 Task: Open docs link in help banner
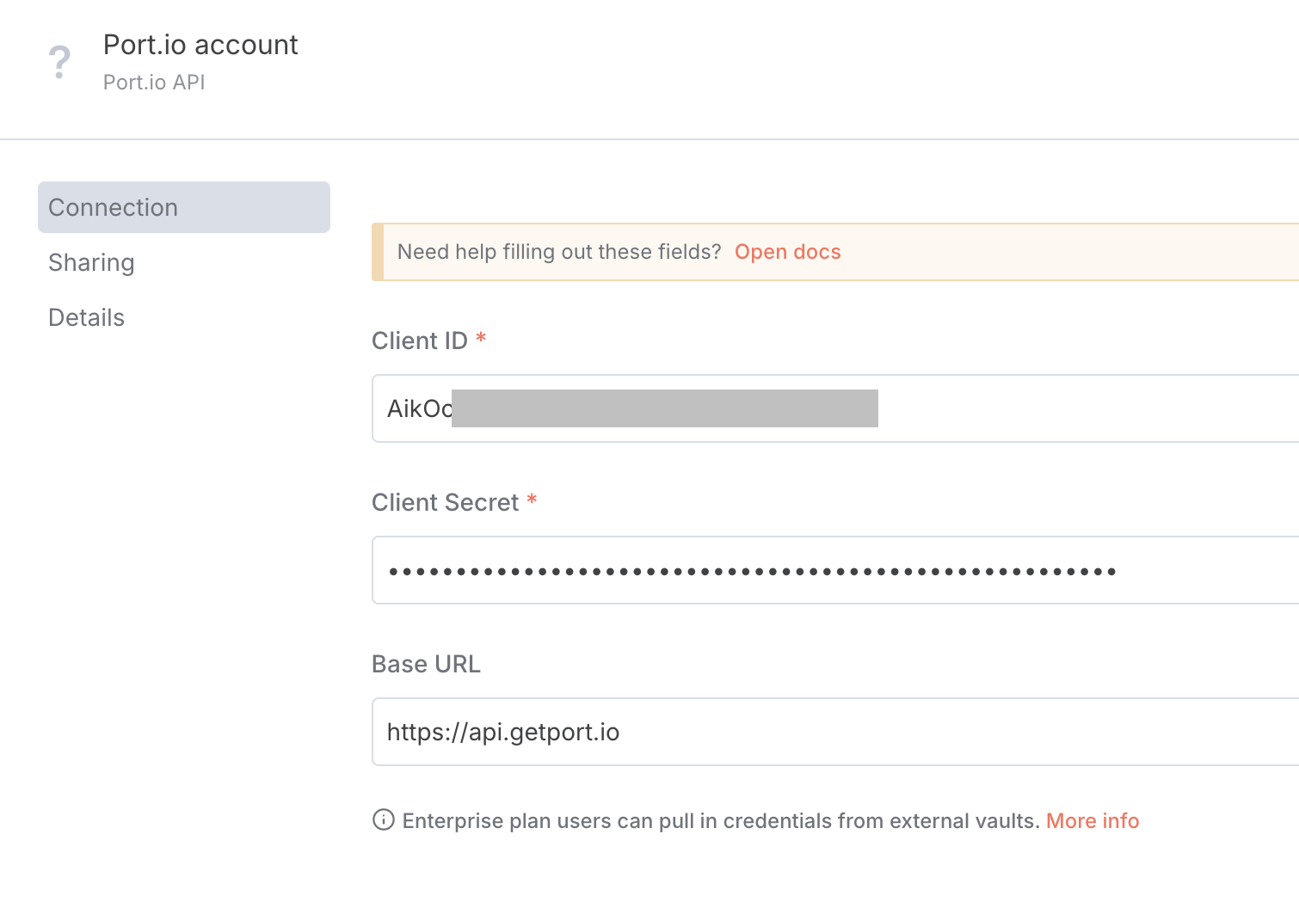[787, 252]
